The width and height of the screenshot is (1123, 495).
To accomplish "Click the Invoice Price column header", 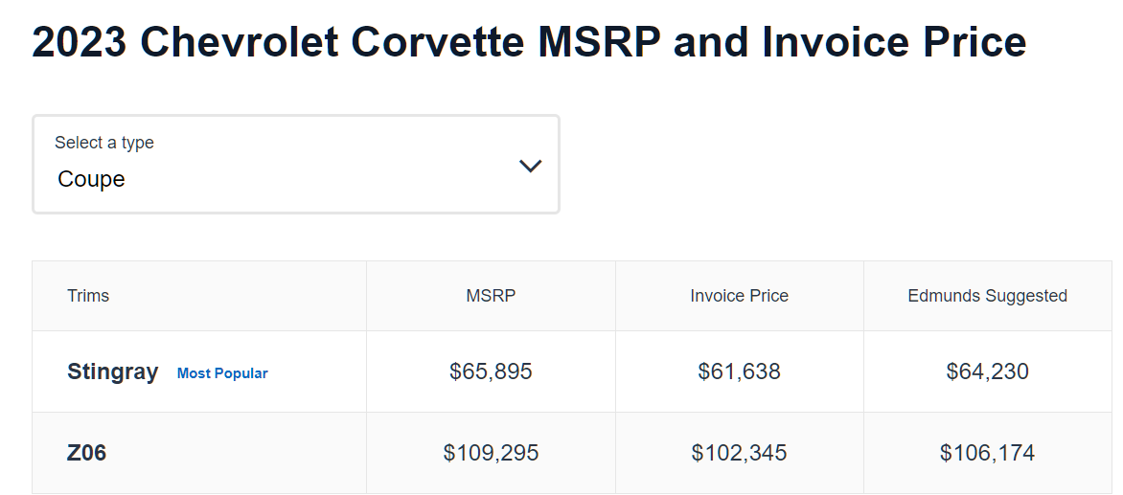I will point(739,296).
